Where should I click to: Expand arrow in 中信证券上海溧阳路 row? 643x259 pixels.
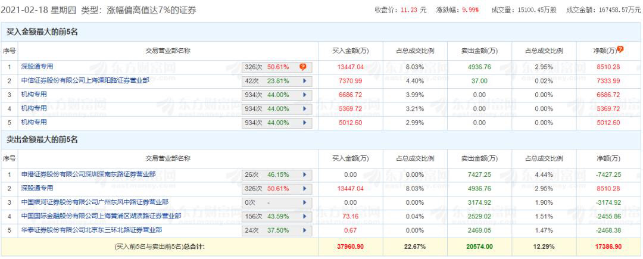(x=304, y=81)
